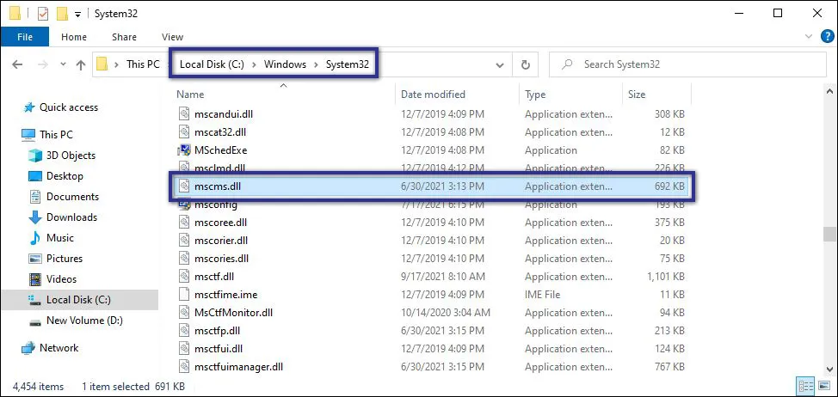Select the msctfp.dll file icon
Image resolution: width=838 pixels, height=397 pixels.
[184, 331]
